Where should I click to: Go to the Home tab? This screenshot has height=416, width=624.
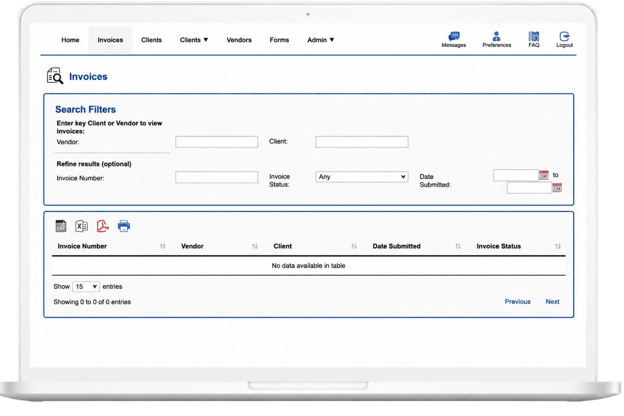pos(70,40)
